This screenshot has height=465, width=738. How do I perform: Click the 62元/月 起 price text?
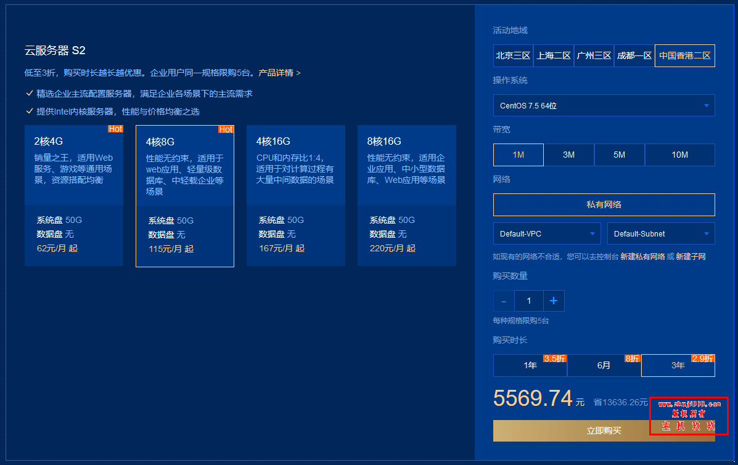(x=57, y=248)
